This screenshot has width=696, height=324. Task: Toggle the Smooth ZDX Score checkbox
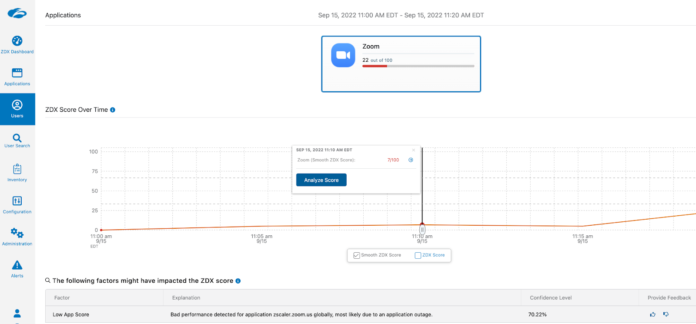357,255
